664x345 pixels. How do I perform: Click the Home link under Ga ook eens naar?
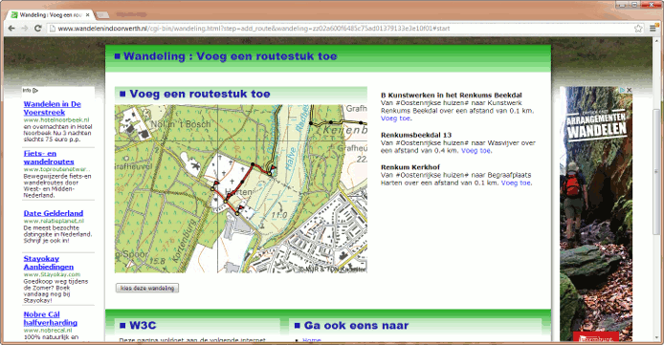pos(312,340)
